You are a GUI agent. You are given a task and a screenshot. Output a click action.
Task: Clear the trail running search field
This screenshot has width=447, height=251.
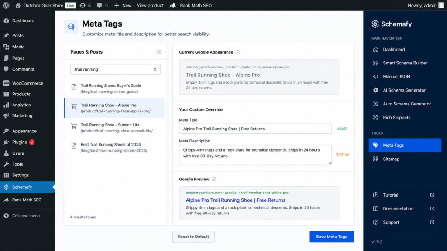point(155,69)
